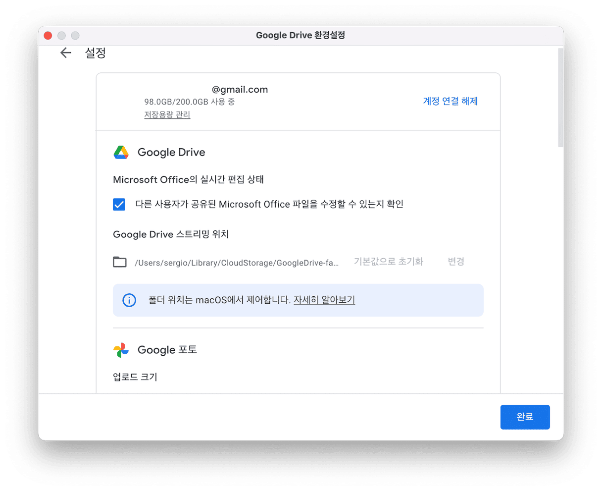602x491 pixels.
Task: Open the 자세히 알아보기 link
Action: pyautogui.click(x=324, y=300)
